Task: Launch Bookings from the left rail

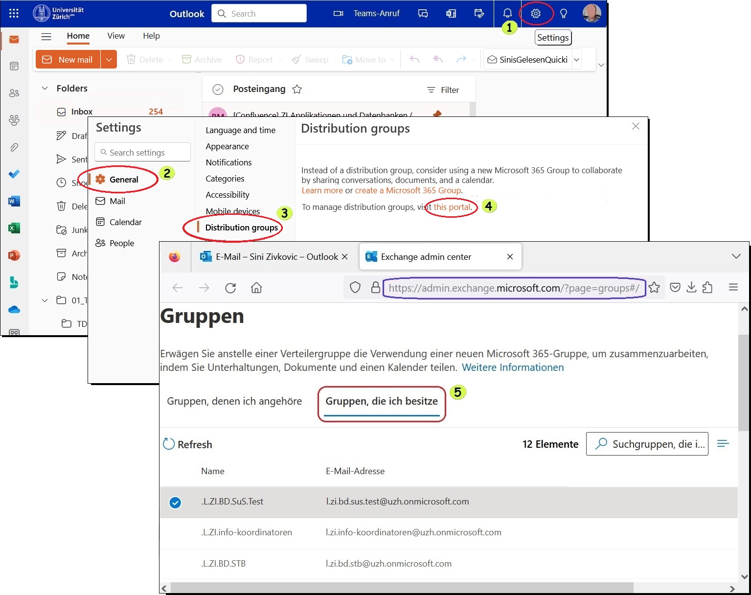Action: (14, 282)
